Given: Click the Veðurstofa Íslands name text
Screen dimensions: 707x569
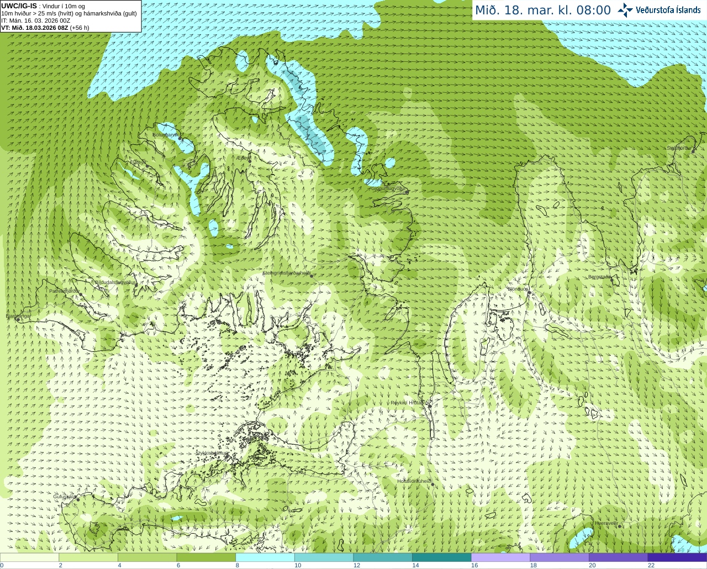Looking at the screenshot, I should (x=668, y=10).
